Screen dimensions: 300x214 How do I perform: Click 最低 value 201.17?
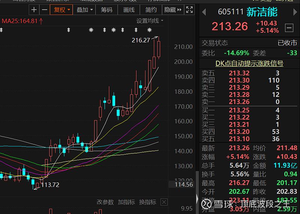tap(287, 183)
